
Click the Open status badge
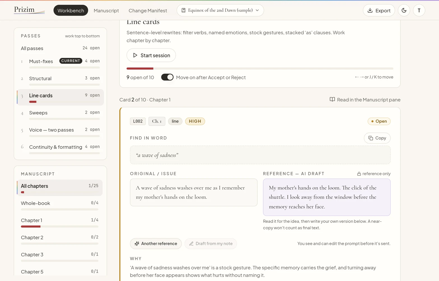tap(379, 121)
